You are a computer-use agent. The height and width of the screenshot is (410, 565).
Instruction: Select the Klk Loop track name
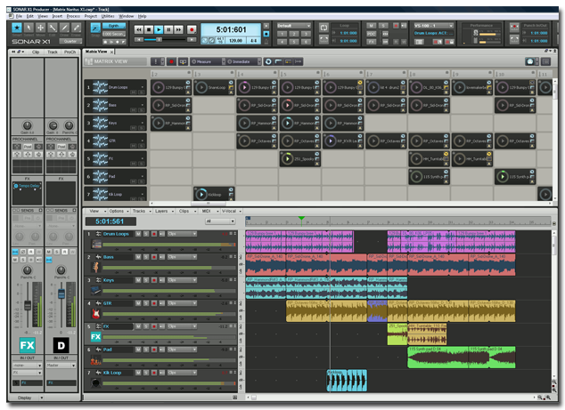pyautogui.click(x=112, y=373)
